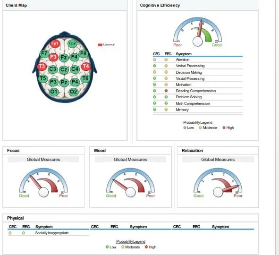The image size is (279, 255).
Task: Click the Cognitive Efficiency panel header
Action: (197, 5)
